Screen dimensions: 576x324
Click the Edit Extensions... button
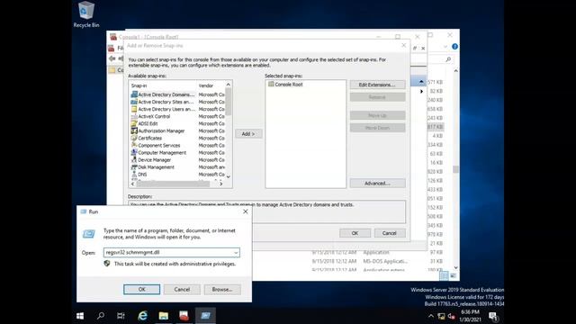pos(377,85)
